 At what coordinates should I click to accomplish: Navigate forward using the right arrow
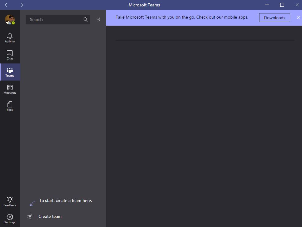pyautogui.click(x=22, y=5)
